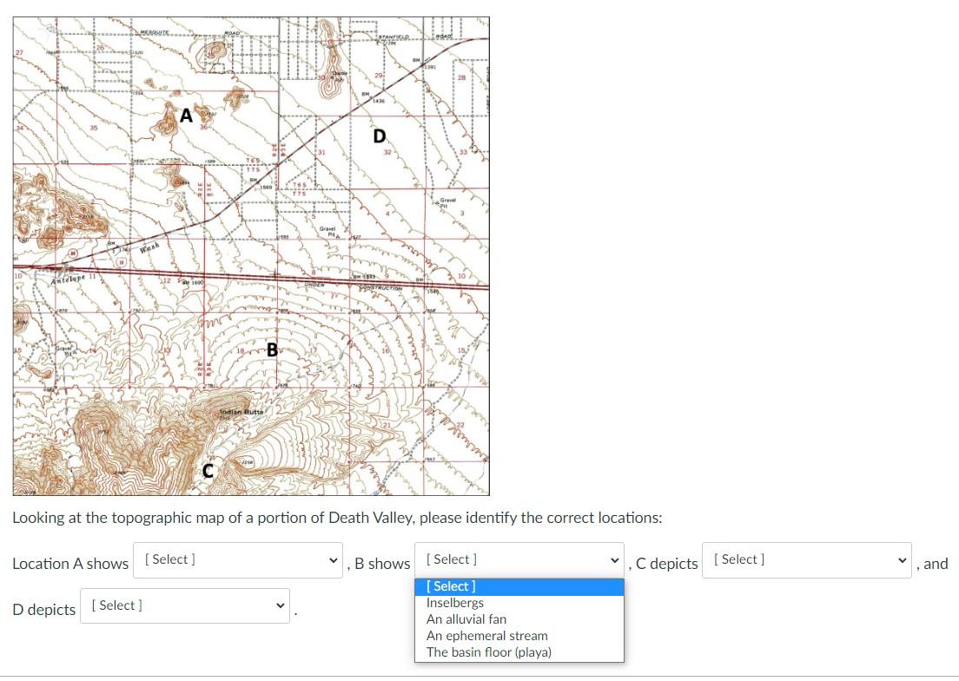Click the ', B shows' label
The height and width of the screenshot is (681, 959).
pyautogui.click(x=379, y=564)
